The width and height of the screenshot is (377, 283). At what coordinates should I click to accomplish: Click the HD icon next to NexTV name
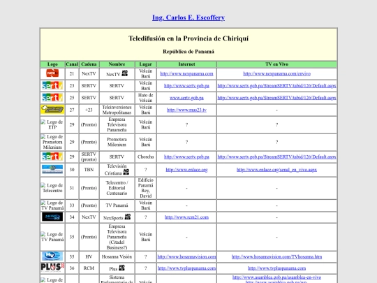(125, 73)
